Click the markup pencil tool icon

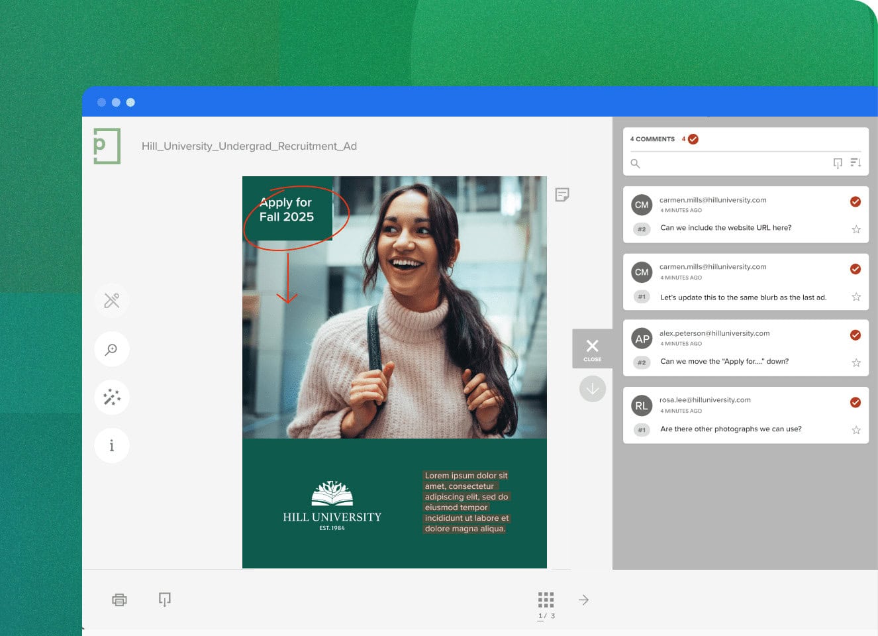point(112,301)
